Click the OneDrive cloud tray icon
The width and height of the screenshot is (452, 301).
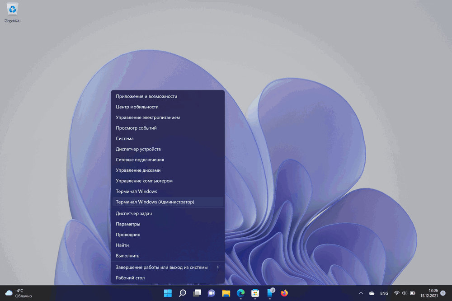(x=372, y=293)
